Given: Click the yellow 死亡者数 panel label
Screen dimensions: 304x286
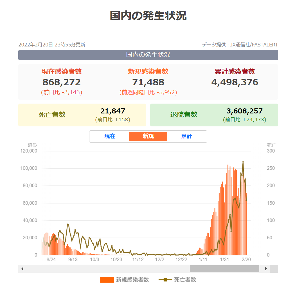Looking at the screenshot, I should [x=52, y=115].
